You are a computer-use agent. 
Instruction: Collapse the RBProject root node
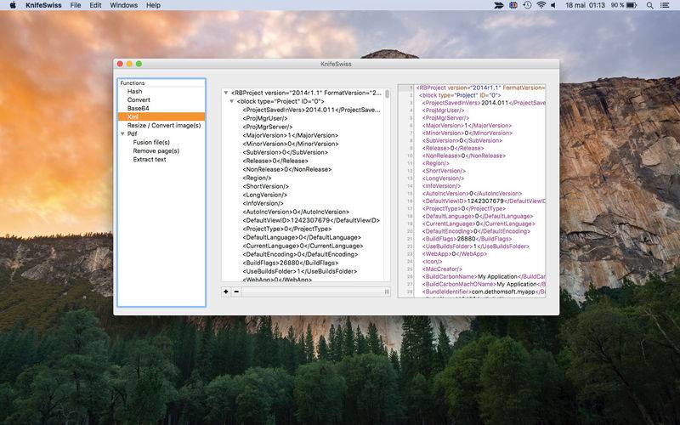pyautogui.click(x=226, y=93)
